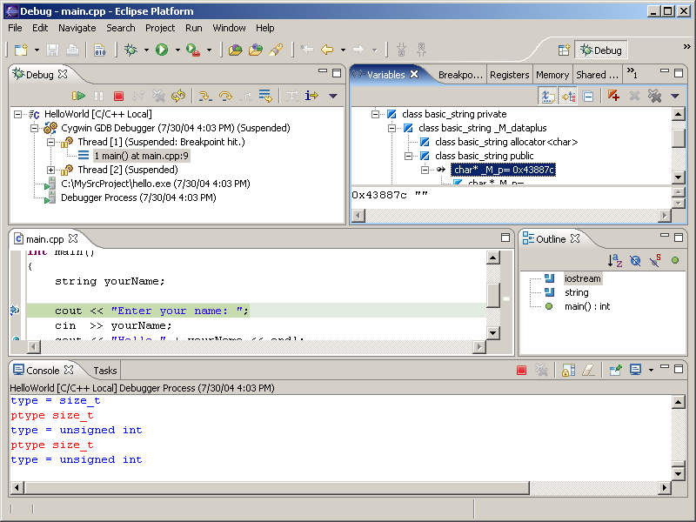Click the Debug perspective button
This screenshot has height=522, width=696.
[601, 50]
